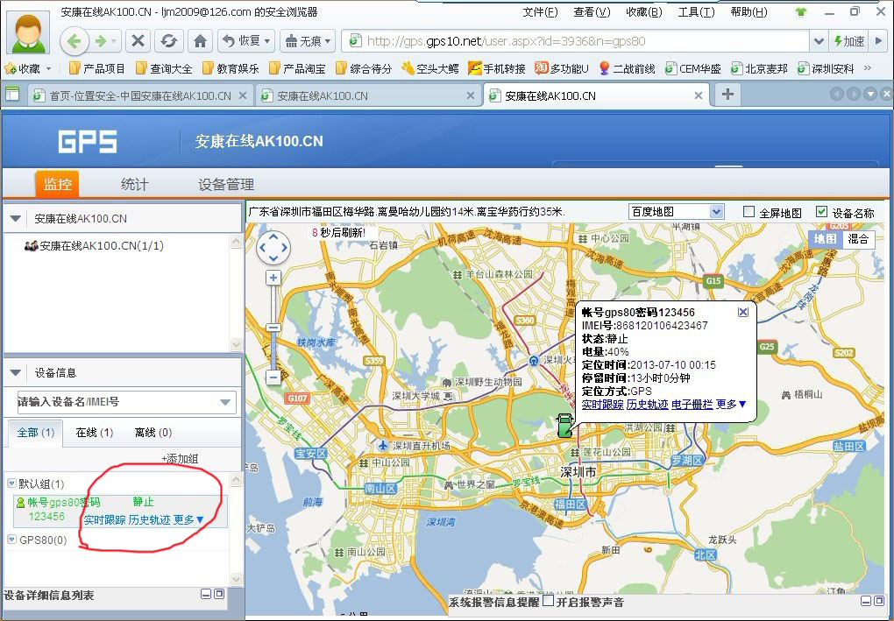Collapse the 设备信息 panel
Viewport: 894px width, 621px height.
tap(16, 373)
